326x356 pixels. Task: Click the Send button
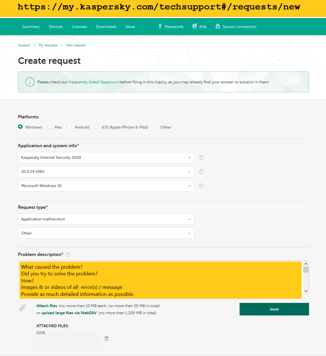point(274,309)
